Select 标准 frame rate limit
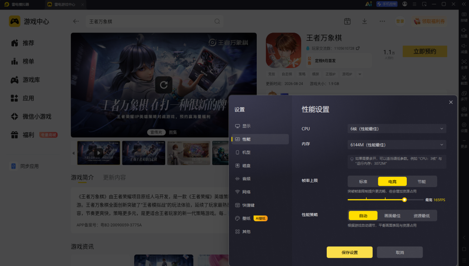Screen dimensions: 469x266 coord(363,182)
